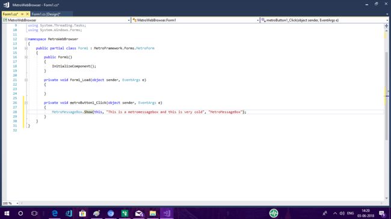Click the vertical scrollbar thumb in editor

tap(387, 96)
